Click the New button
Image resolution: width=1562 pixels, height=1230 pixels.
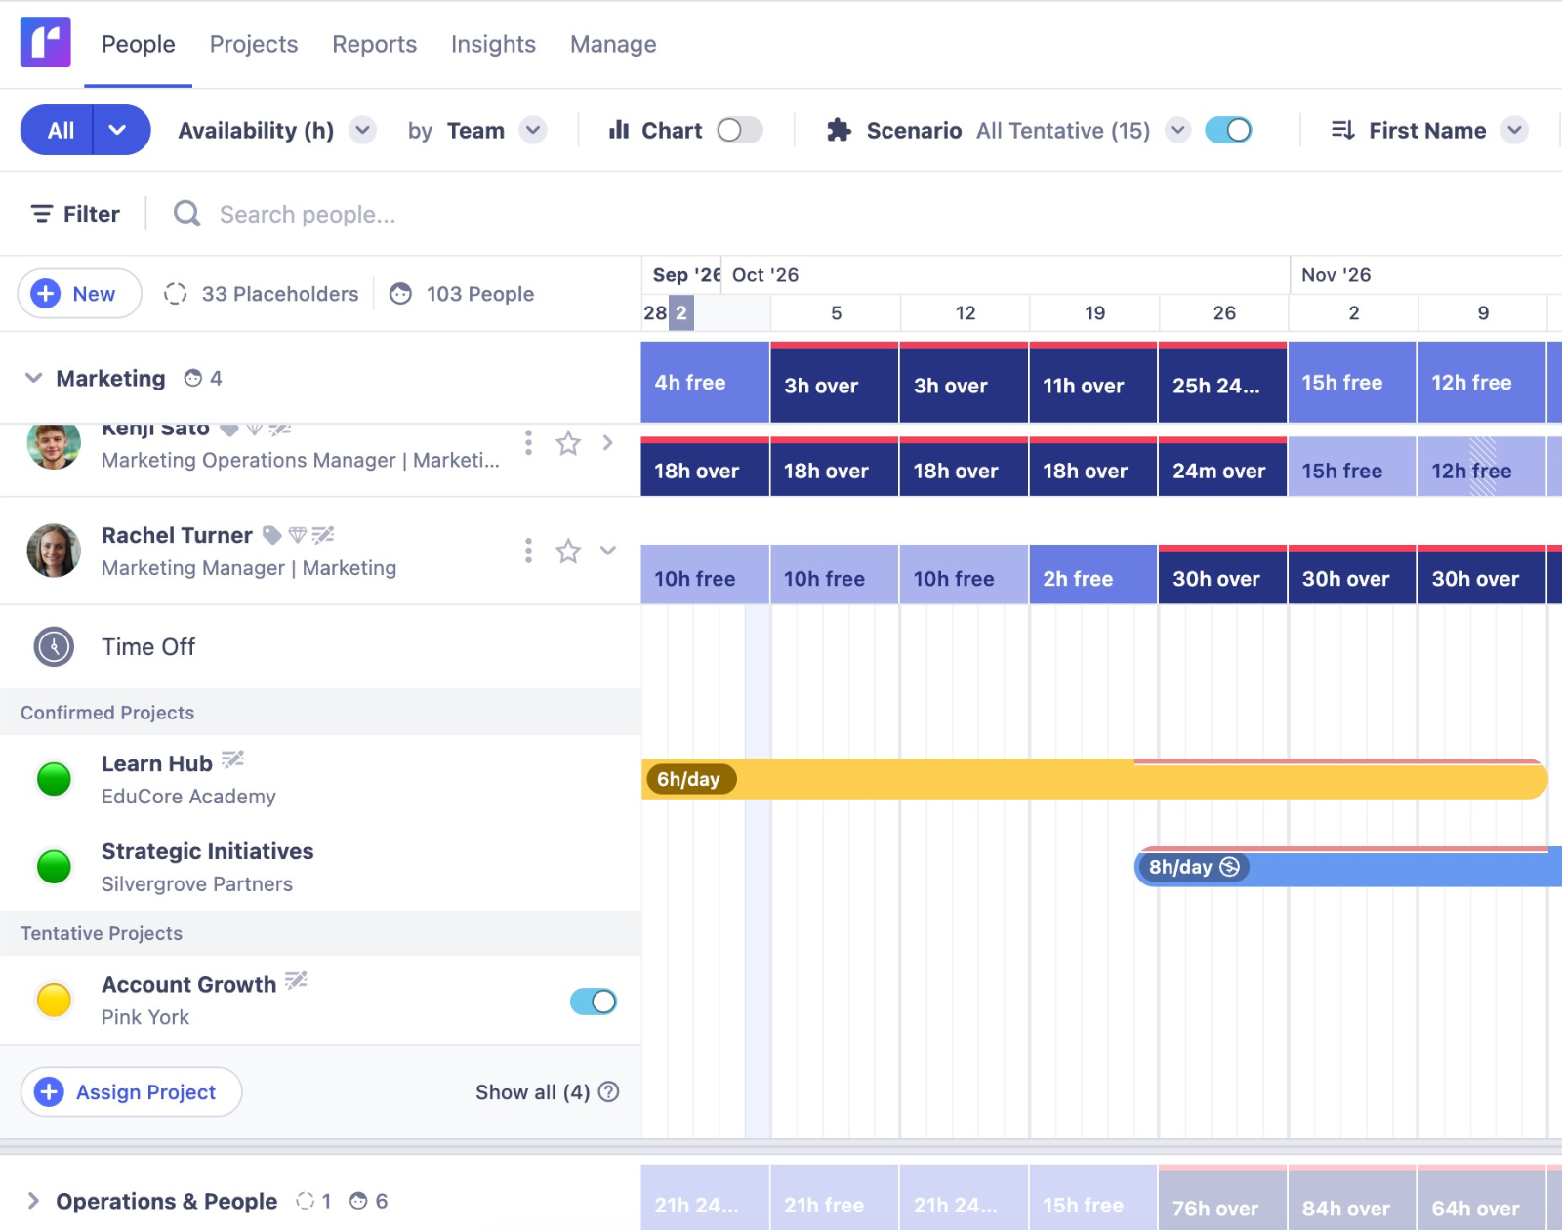(79, 294)
